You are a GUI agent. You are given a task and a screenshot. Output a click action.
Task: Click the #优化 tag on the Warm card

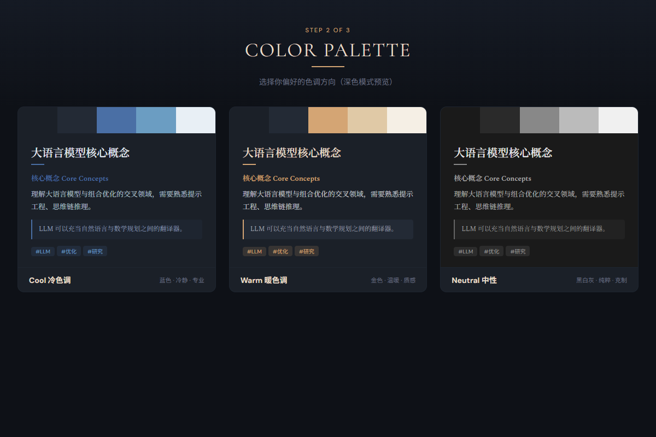coord(280,251)
